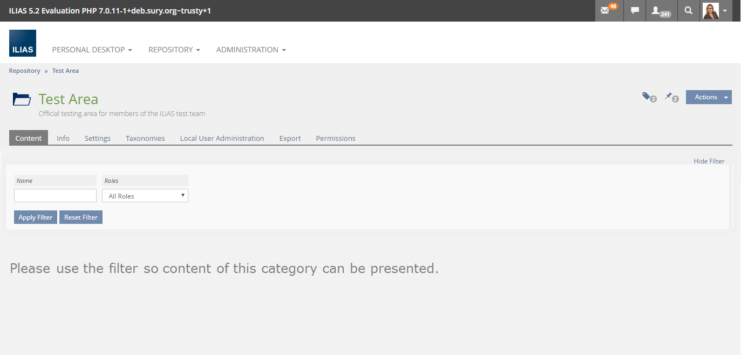Click the ILIAS logo

coord(23,43)
